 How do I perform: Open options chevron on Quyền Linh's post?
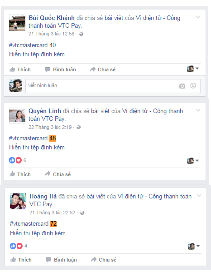[x=198, y=110]
